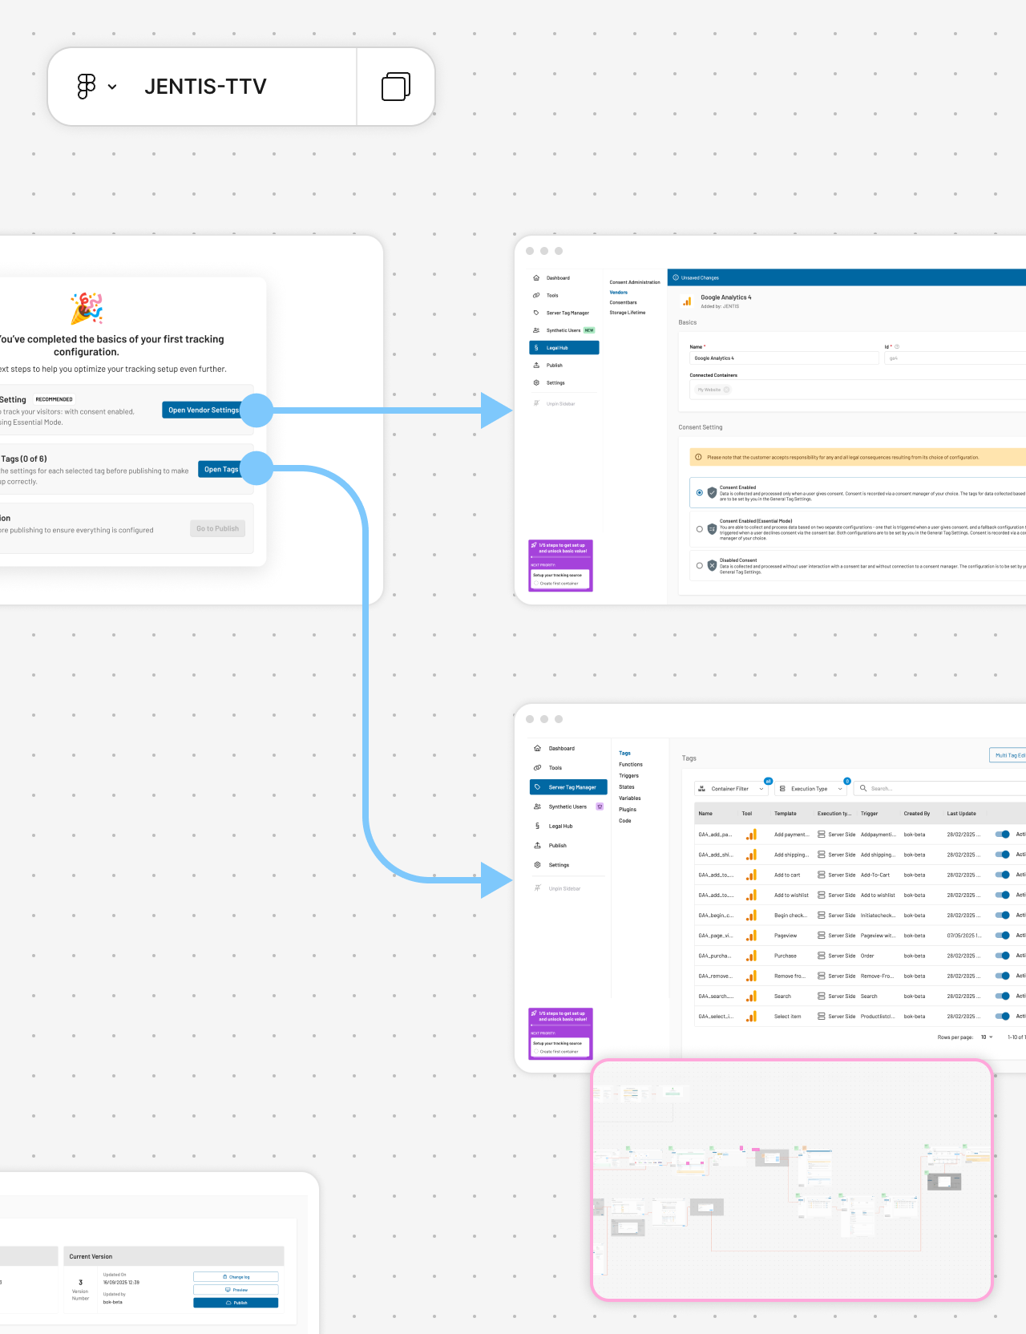Viewport: 1026px width, 1334px height.
Task: Click the Settings gear icon in the Vendors frame
Action: (x=536, y=383)
